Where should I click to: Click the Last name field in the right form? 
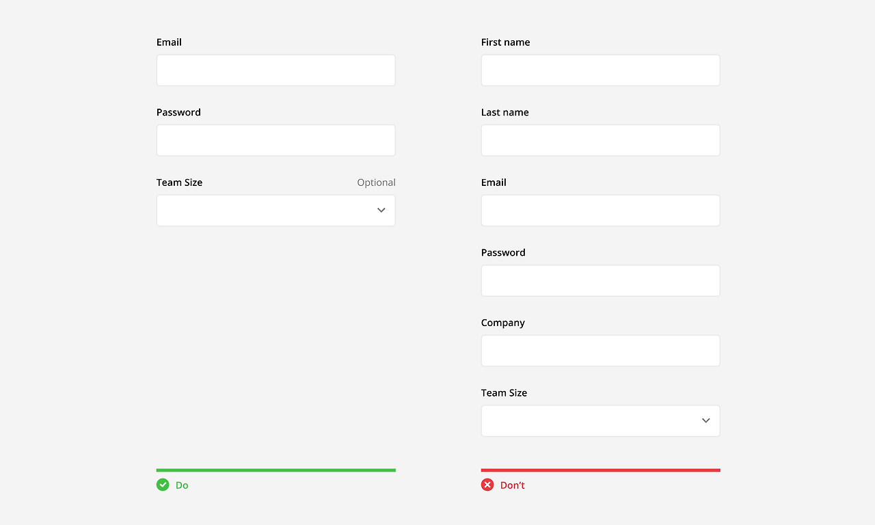click(600, 139)
